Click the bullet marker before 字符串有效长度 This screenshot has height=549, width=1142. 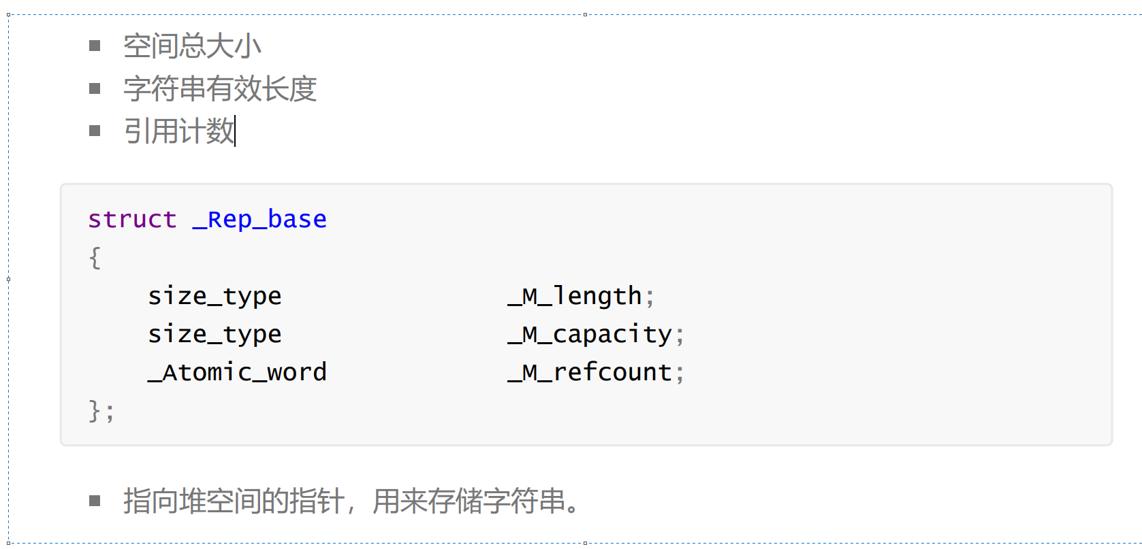95,88
